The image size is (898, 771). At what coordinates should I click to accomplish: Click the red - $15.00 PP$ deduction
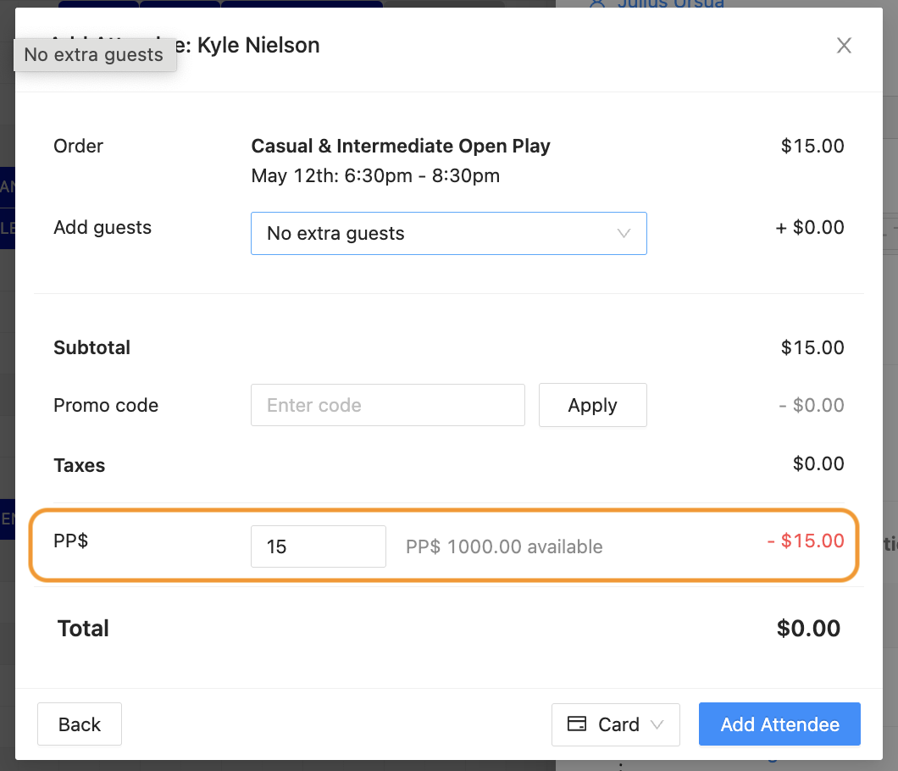806,541
